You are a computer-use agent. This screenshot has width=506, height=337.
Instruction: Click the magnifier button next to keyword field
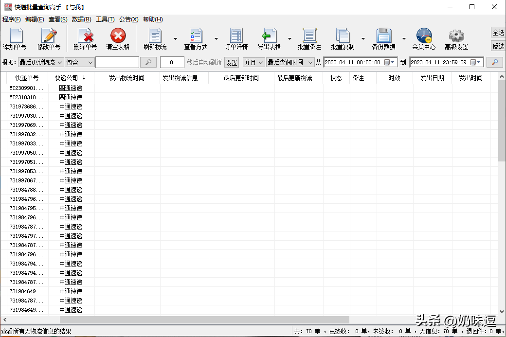coord(148,62)
